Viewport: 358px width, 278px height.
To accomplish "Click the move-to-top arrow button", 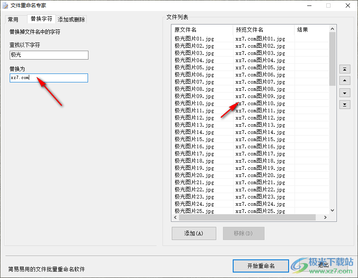I will (x=345, y=69).
